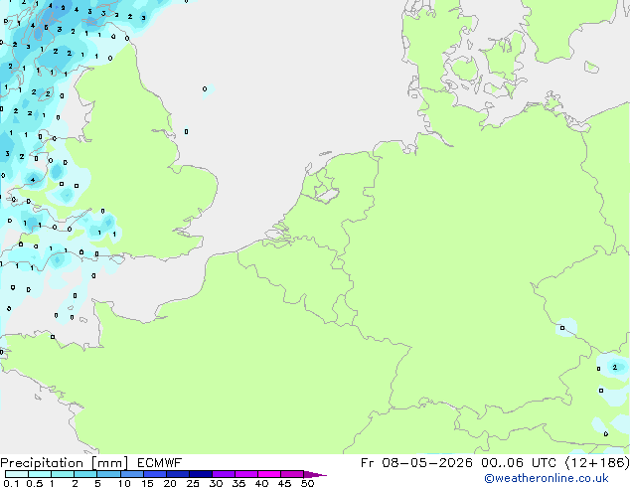
Task: Click the legend value '50'
Action: (307, 483)
